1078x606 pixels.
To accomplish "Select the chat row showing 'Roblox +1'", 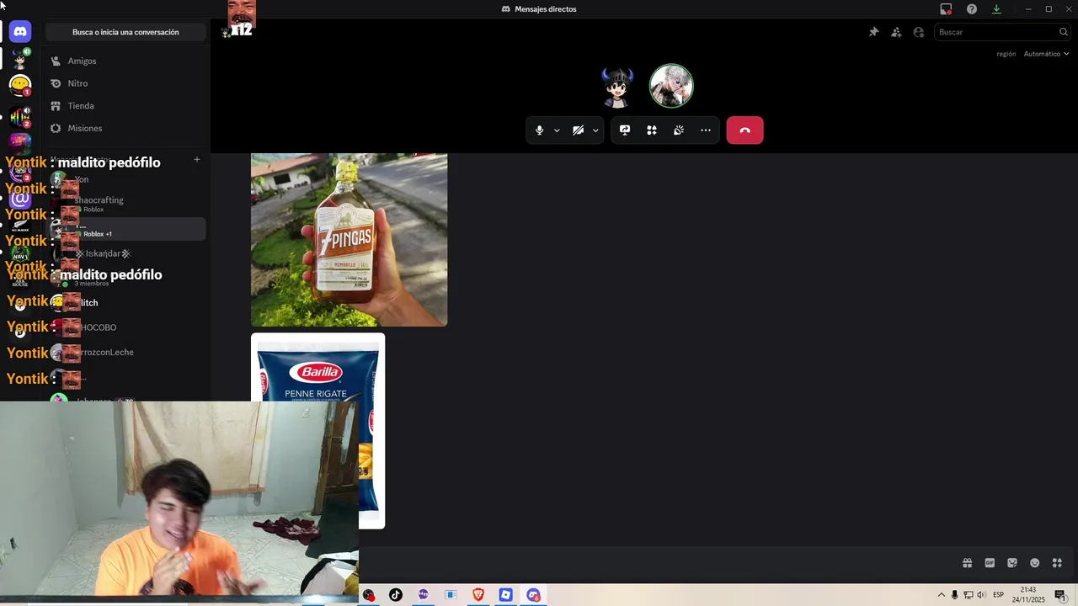I will 125,229.
